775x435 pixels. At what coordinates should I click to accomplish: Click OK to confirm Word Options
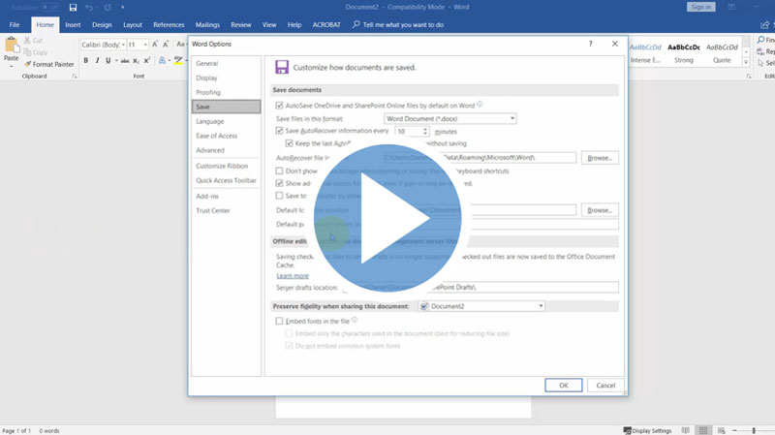coord(563,385)
